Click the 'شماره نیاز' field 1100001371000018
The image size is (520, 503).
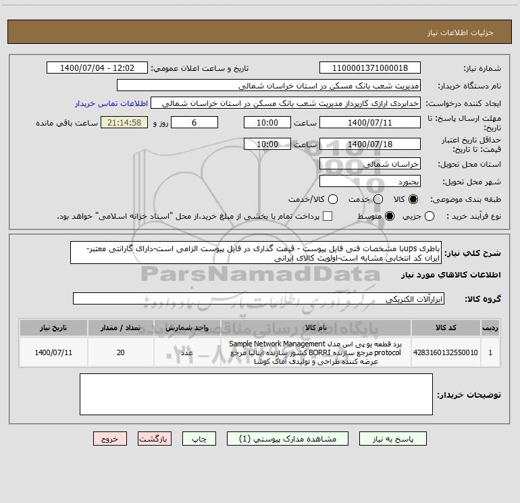(370, 68)
